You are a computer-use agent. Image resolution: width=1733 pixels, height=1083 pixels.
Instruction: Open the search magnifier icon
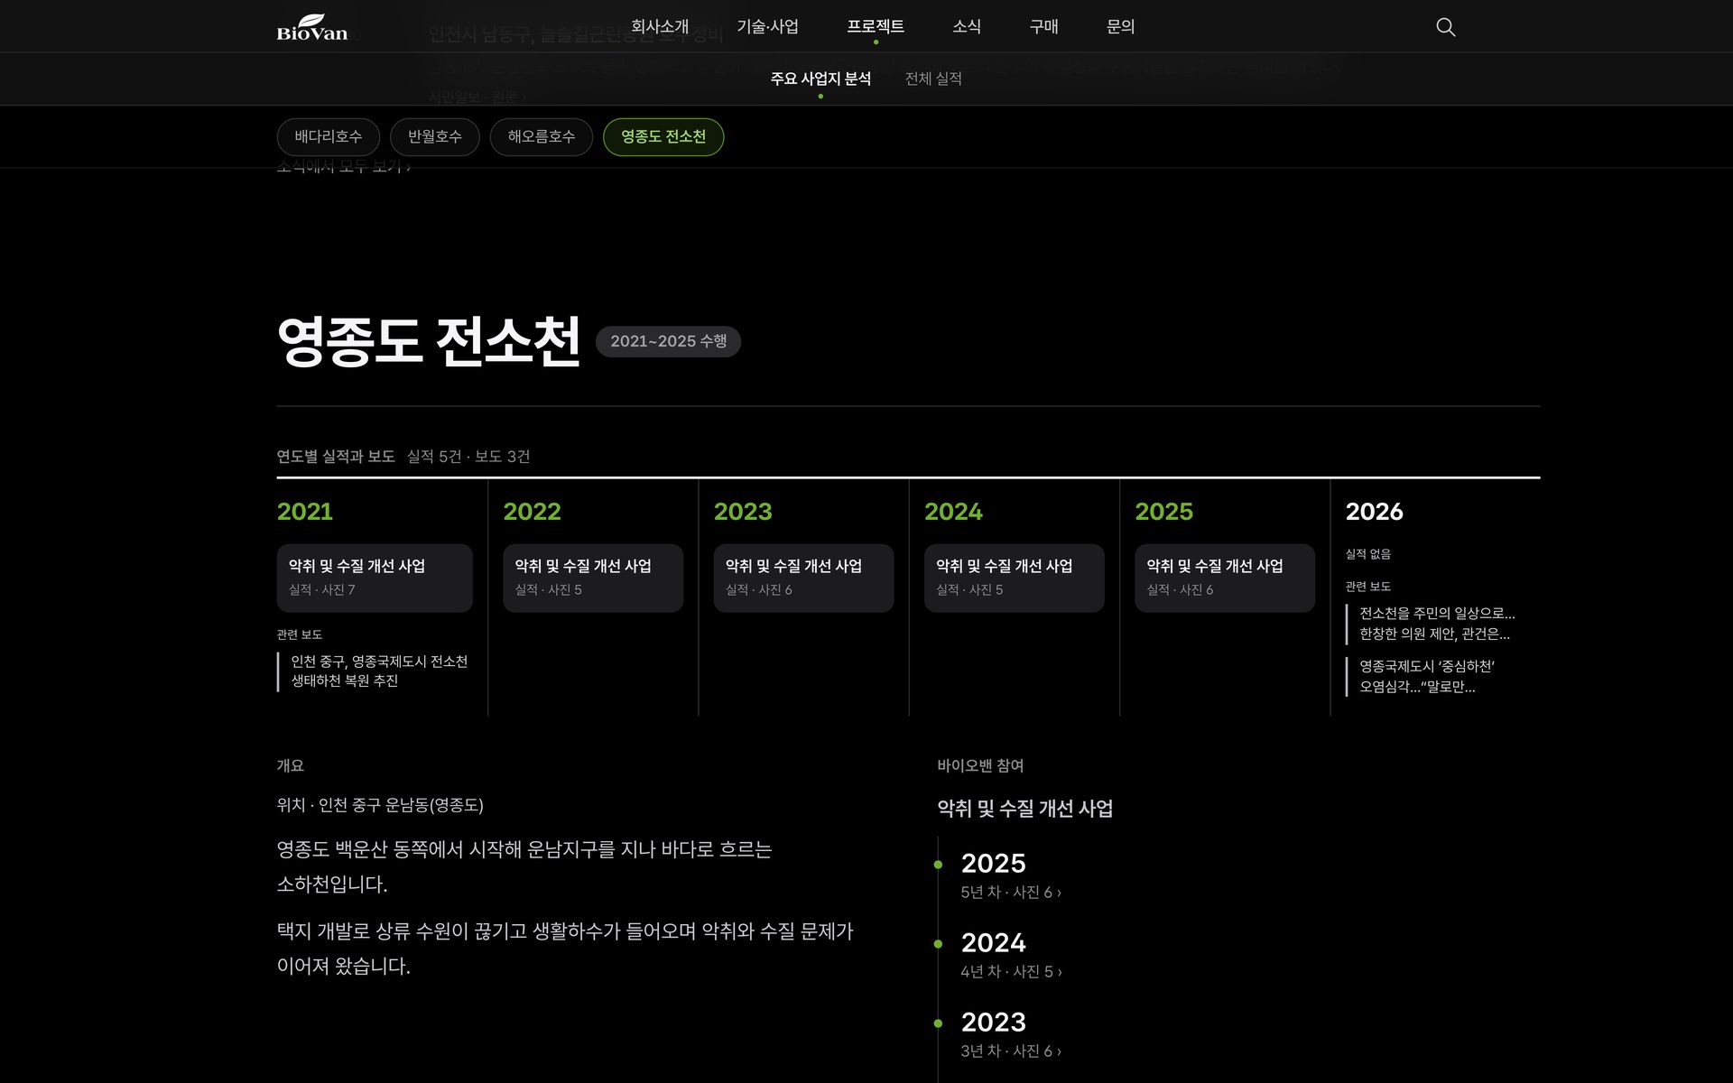(1445, 27)
